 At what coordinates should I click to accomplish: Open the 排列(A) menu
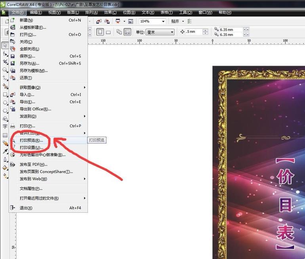click(91, 12)
